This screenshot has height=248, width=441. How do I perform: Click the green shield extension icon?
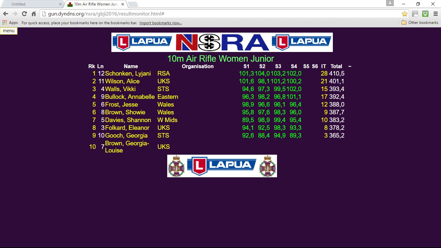tap(426, 14)
